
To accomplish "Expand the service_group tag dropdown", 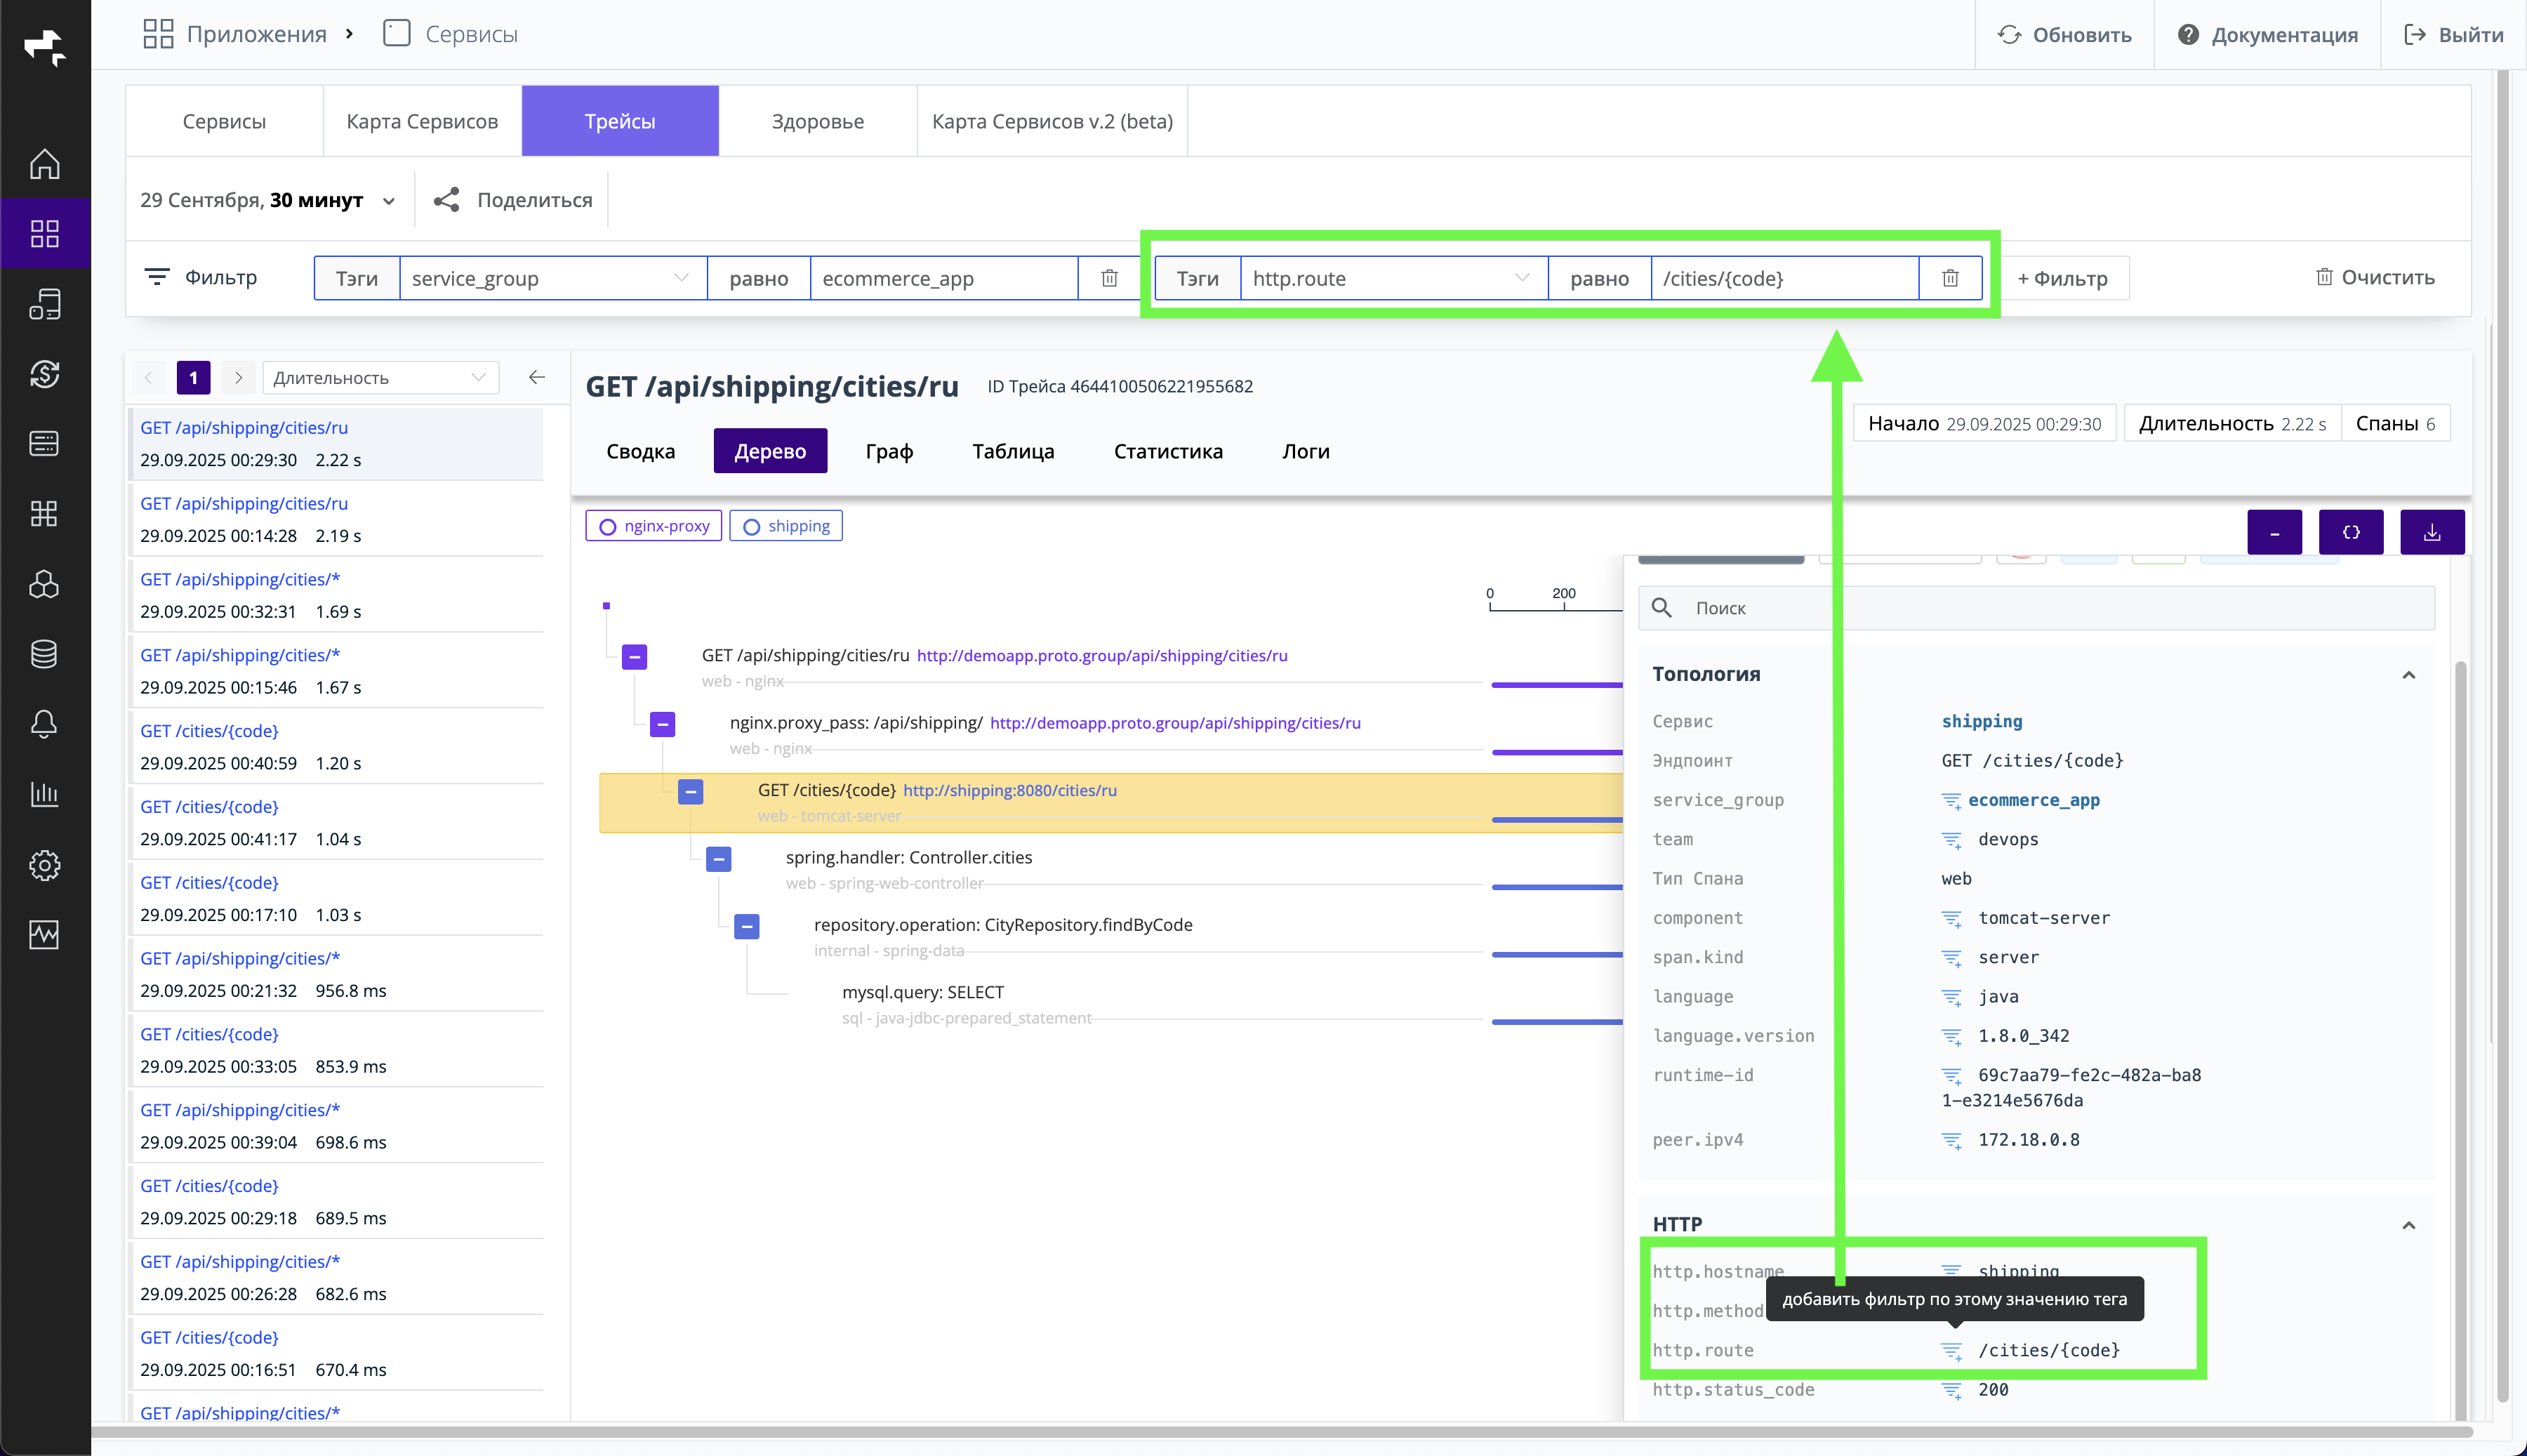I will point(681,278).
